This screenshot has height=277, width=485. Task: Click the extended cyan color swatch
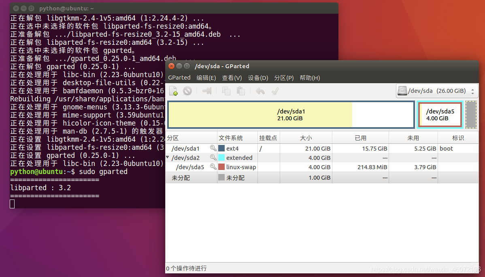(x=221, y=157)
